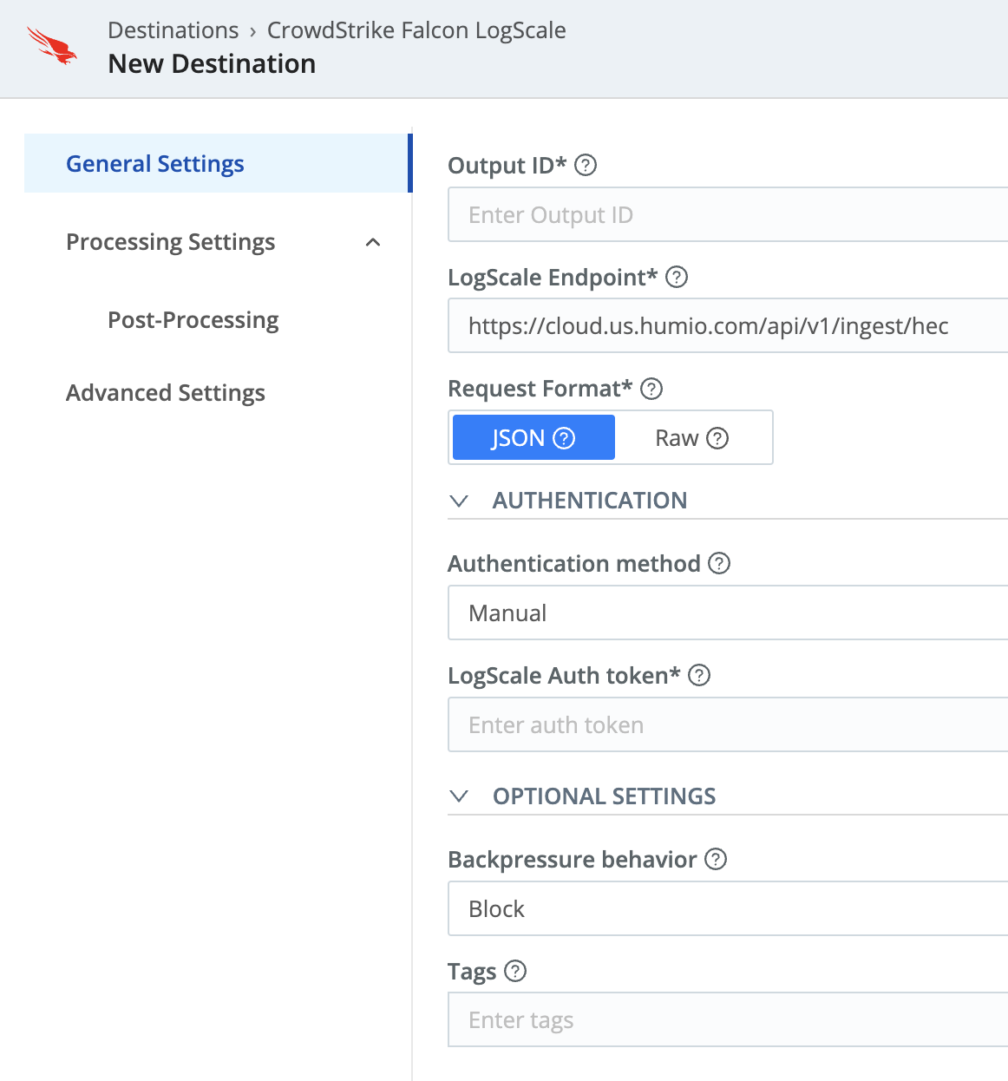This screenshot has height=1081, width=1008.
Task: Show help for Request Format
Action: click(x=651, y=389)
